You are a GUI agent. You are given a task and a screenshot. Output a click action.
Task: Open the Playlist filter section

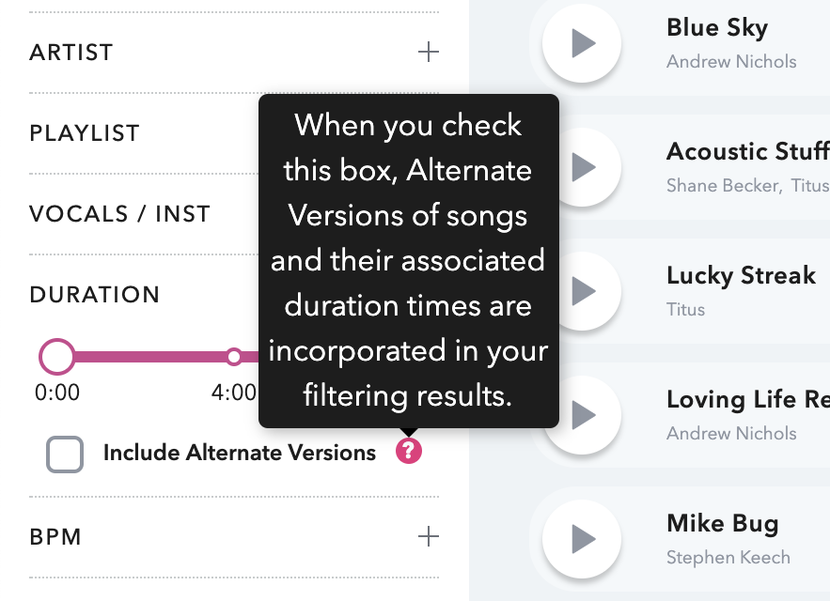[85, 133]
